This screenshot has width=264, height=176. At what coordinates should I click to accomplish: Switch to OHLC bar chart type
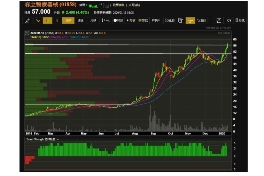(x=56, y=21)
